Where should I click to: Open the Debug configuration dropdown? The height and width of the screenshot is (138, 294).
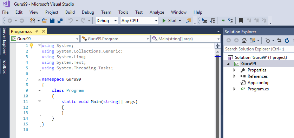106,21
